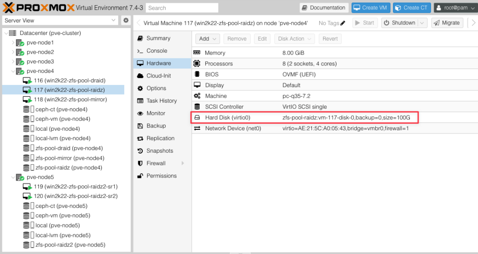Image resolution: width=478 pixels, height=254 pixels.
Task: Click VM 116 monitor icon
Action: (x=27, y=81)
